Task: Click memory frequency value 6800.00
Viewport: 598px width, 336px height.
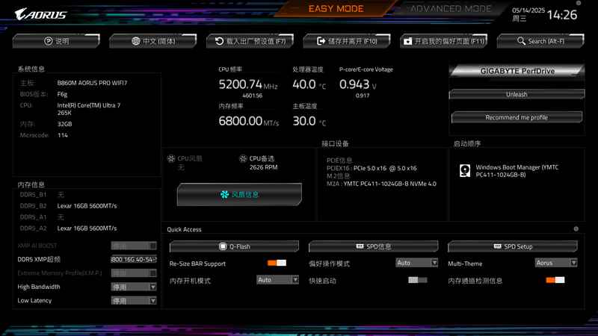Action: pyautogui.click(x=240, y=121)
